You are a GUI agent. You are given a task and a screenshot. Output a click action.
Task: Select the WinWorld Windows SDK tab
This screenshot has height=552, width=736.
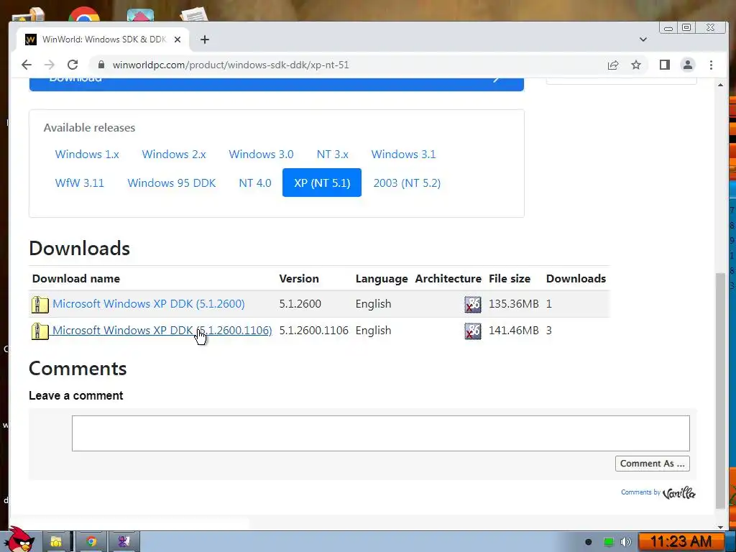coord(103,40)
